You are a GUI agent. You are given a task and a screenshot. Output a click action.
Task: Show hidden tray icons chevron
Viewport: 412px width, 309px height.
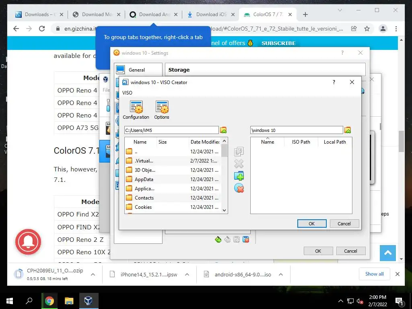340,301
